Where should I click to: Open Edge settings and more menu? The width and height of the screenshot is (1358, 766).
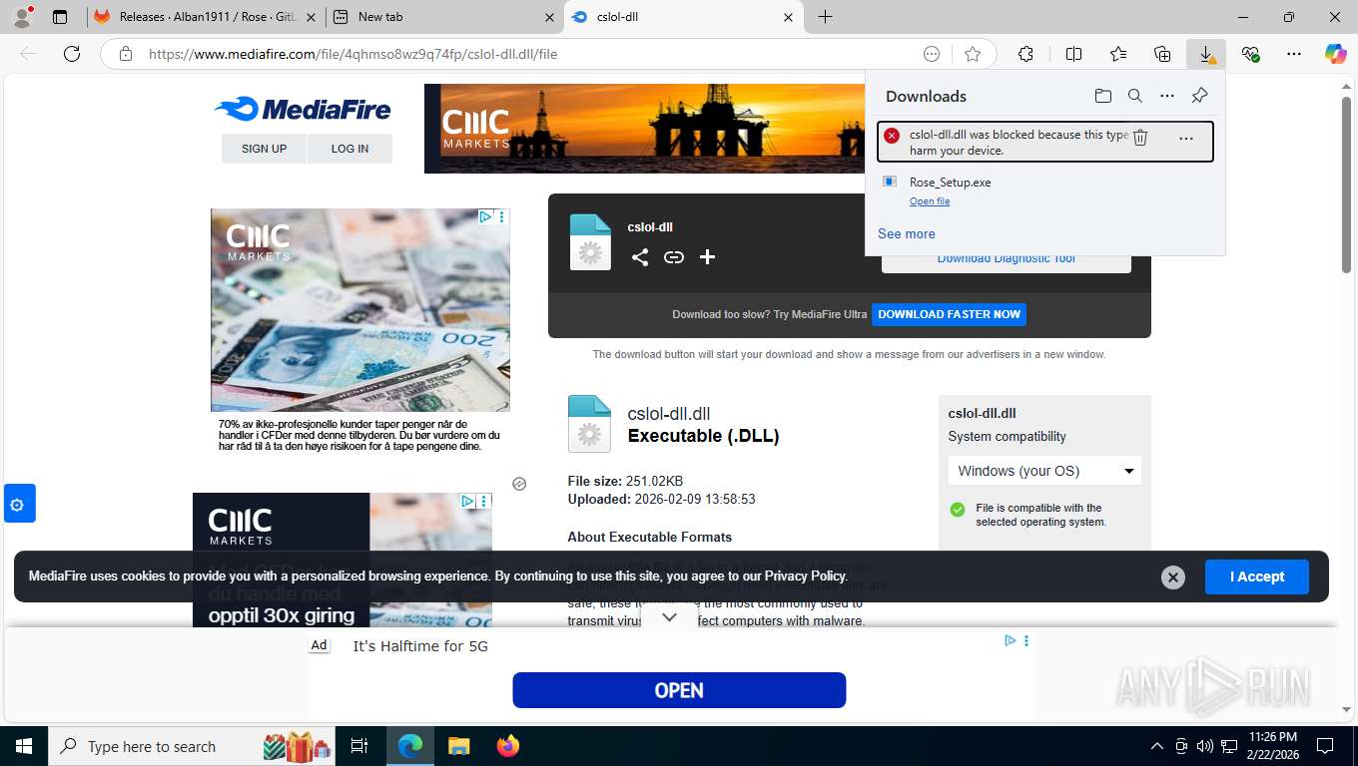pos(1294,54)
